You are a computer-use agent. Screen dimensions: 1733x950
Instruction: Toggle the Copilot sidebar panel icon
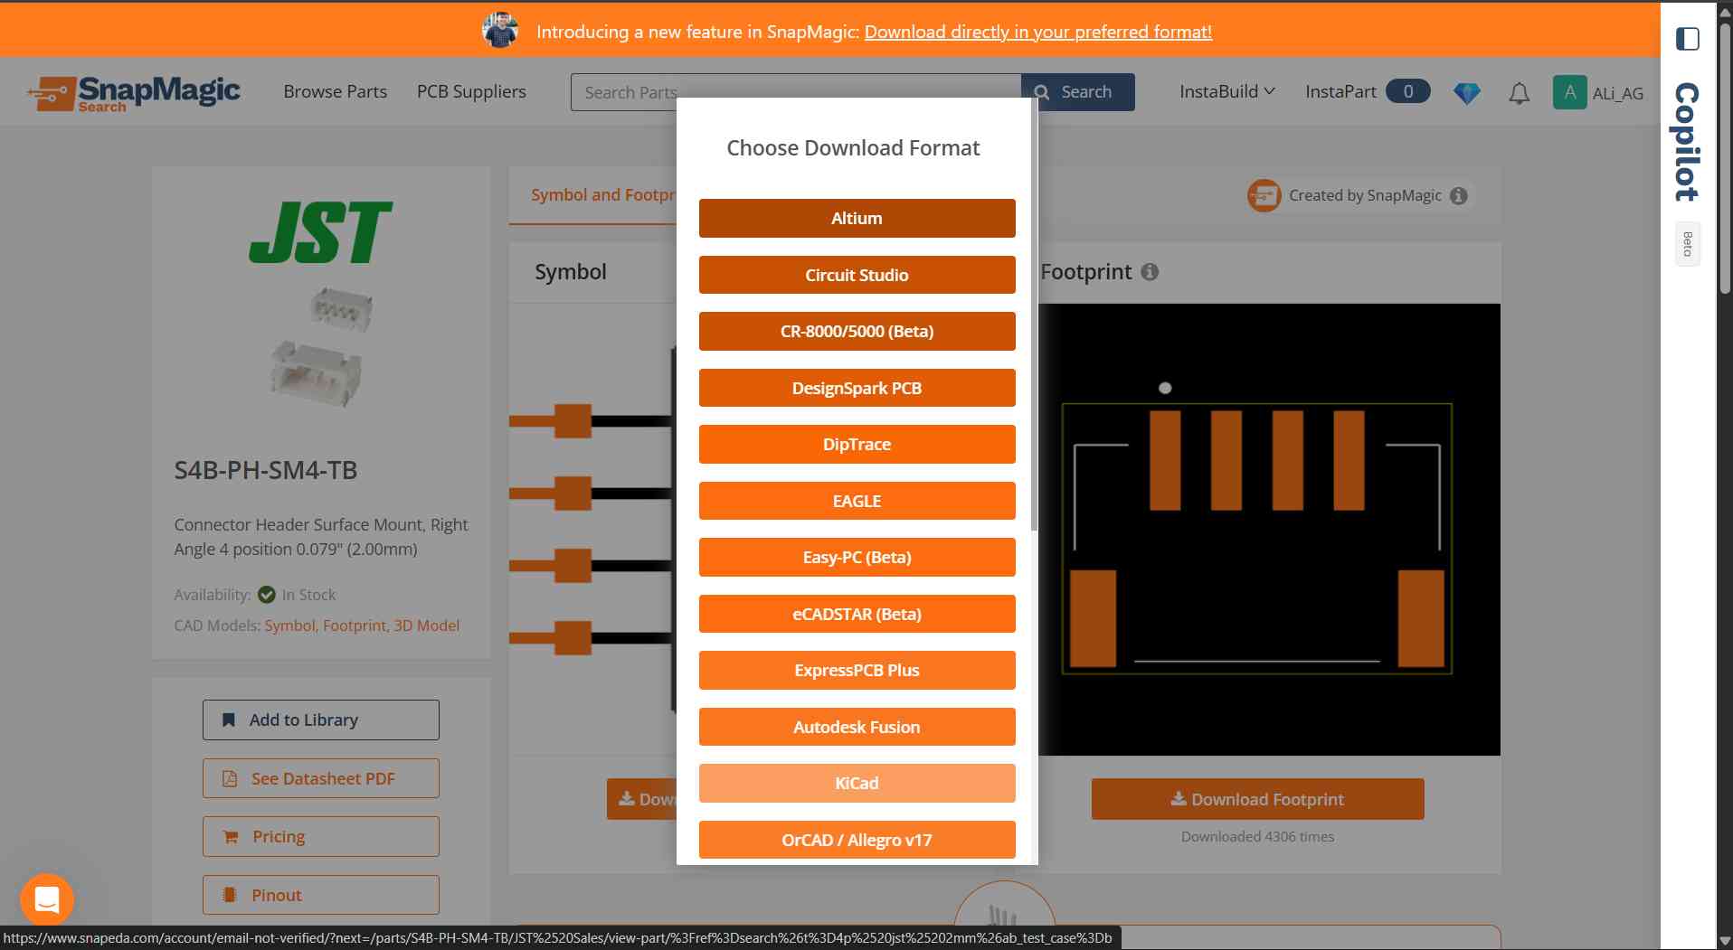(x=1687, y=39)
